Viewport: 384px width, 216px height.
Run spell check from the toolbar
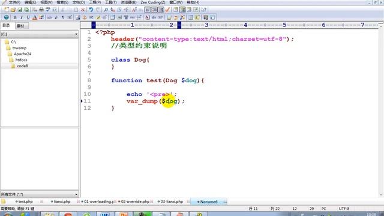click(x=48, y=10)
